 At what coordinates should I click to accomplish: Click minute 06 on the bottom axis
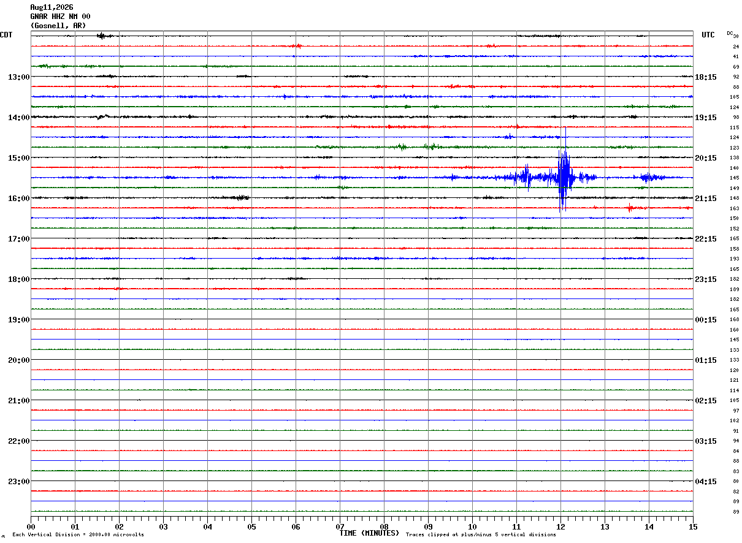[x=296, y=526]
